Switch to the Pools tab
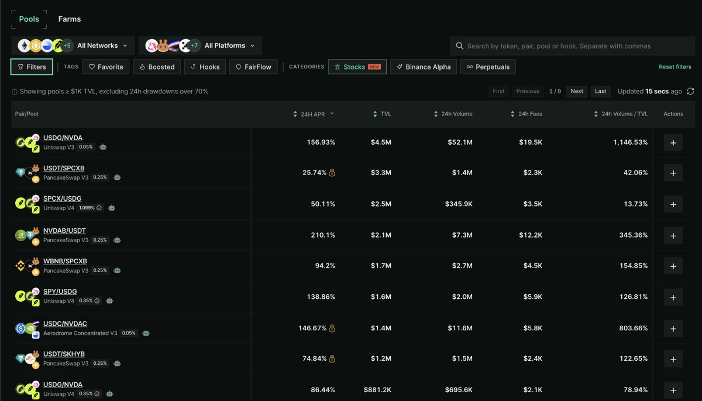Image resolution: width=702 pixels, height=401 pixels. click(29, 19)
